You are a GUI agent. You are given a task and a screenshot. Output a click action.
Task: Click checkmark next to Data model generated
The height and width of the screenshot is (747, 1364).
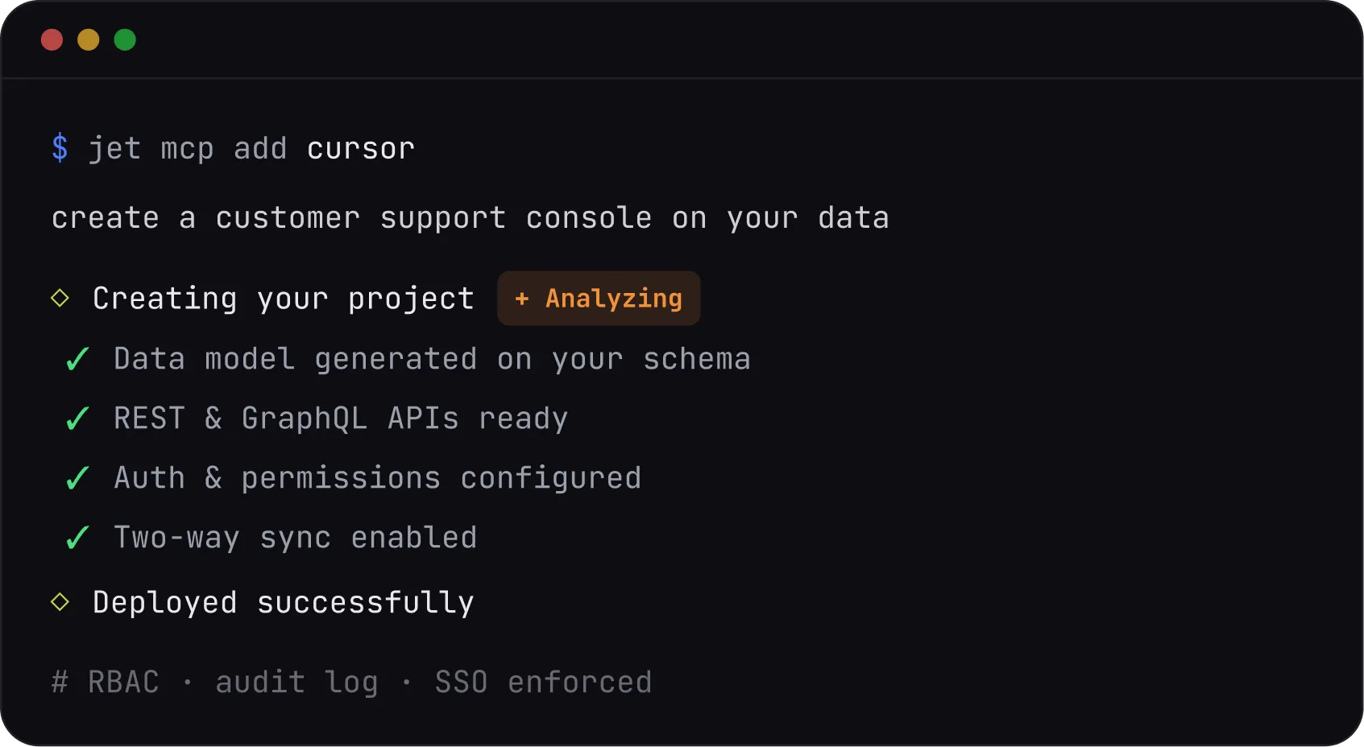coord(77,359)
